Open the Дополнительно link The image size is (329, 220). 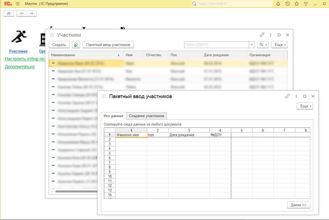point(20,67)
